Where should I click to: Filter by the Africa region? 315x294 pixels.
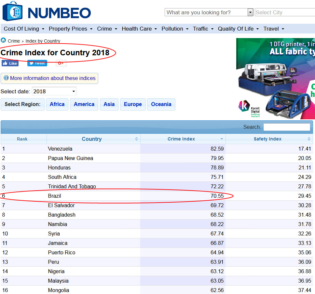point(57,104)
